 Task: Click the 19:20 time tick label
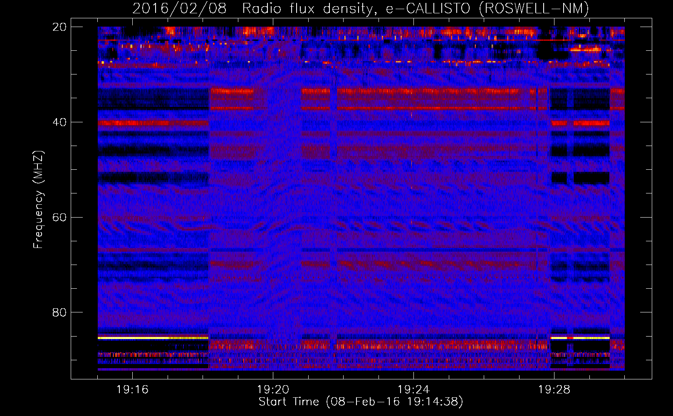tap(273, 390)
